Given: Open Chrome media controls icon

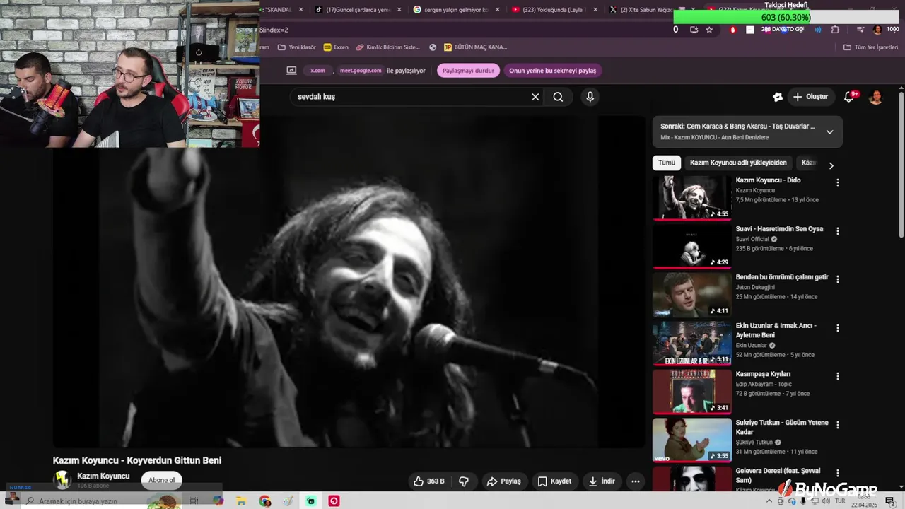Looking at the screenshot, I should tap(860, 30).
